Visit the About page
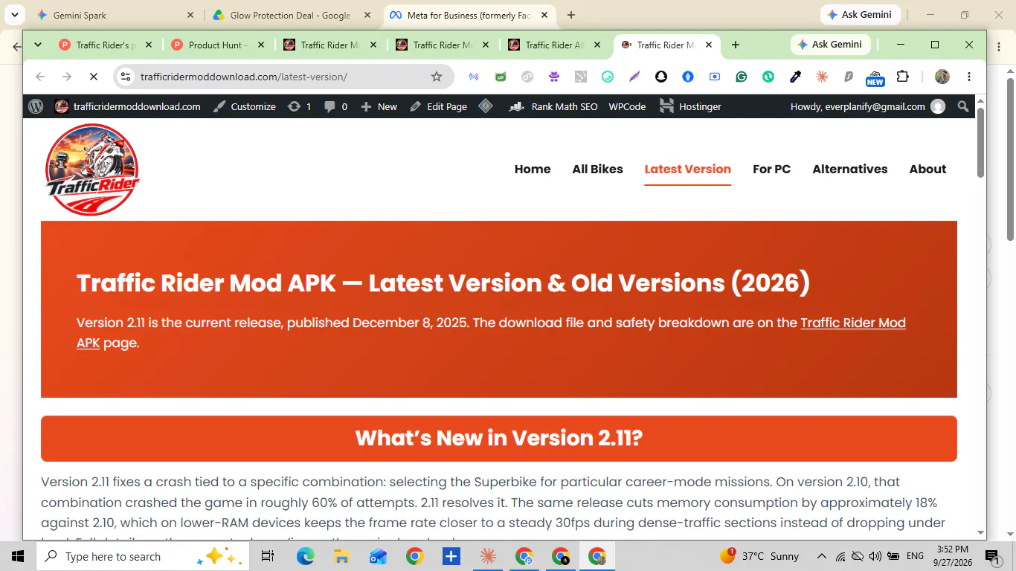This screenshot has height=571, width=1016. click(927, 169)
